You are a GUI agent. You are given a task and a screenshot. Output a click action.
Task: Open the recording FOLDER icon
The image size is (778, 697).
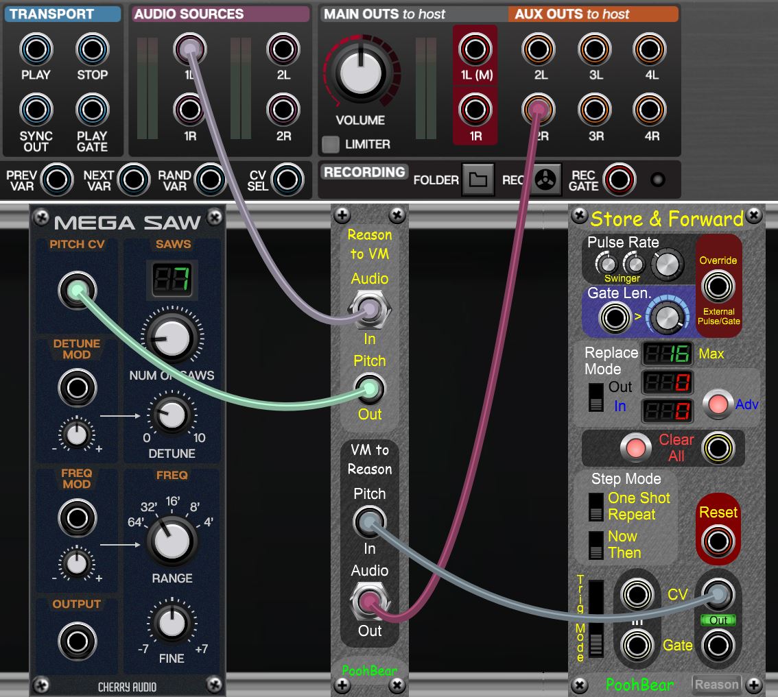click(x=478, y=180)
